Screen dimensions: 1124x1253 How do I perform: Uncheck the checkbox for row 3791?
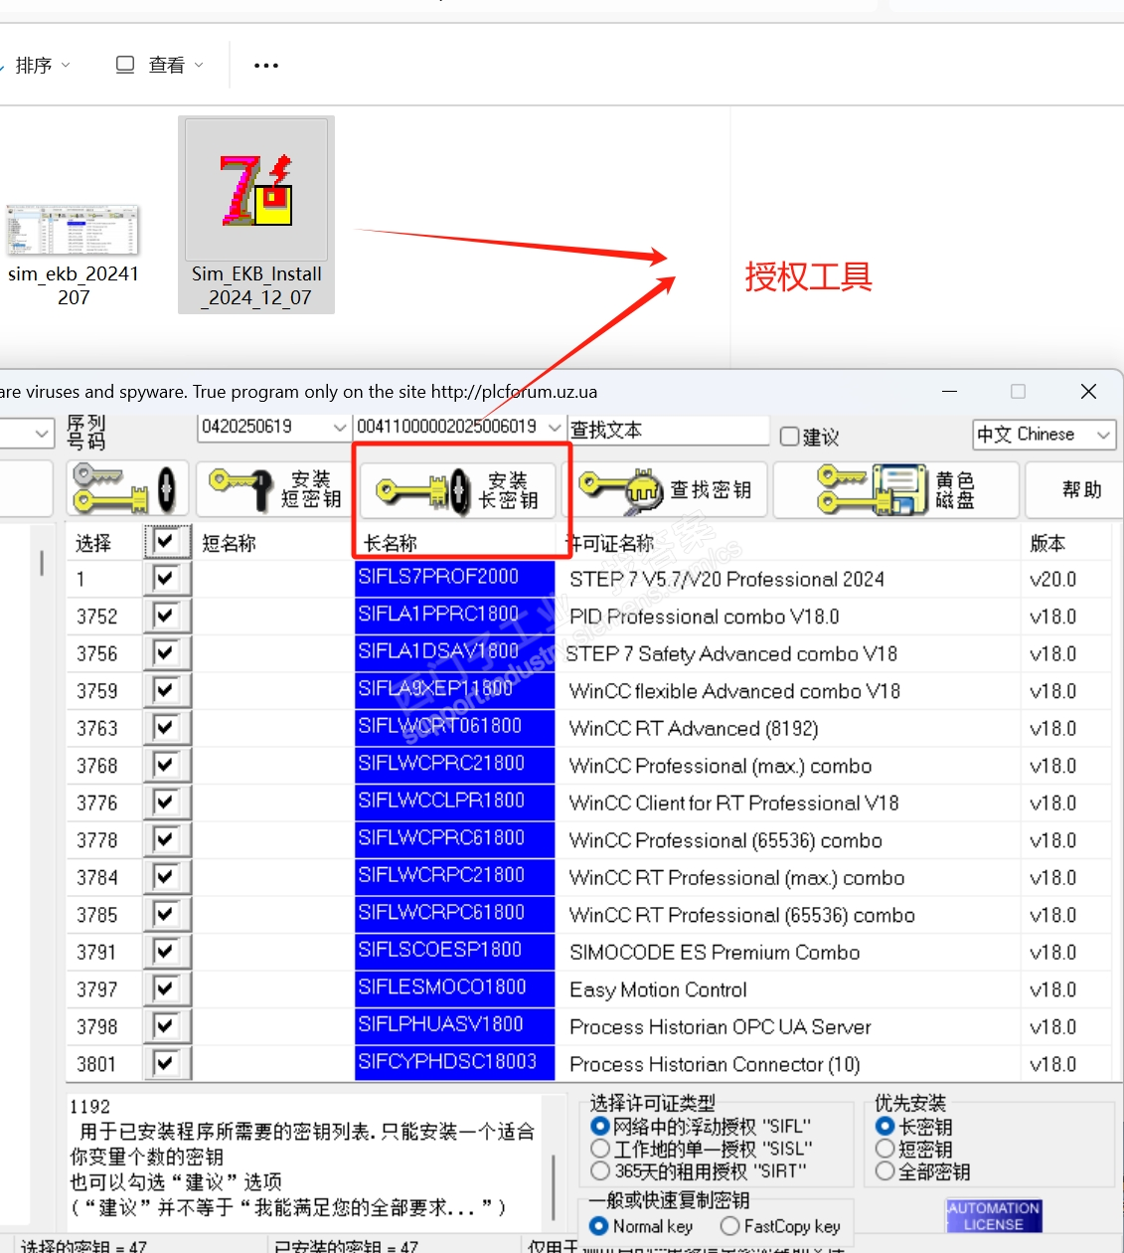tap(166, 952)
